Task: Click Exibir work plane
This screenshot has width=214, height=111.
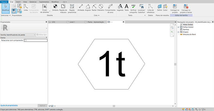Action: [165, 8]
